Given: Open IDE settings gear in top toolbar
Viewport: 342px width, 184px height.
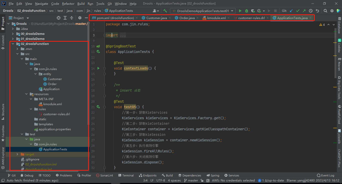Looking at the screenshot, I should pyautogui.click(x=332, y=11).
